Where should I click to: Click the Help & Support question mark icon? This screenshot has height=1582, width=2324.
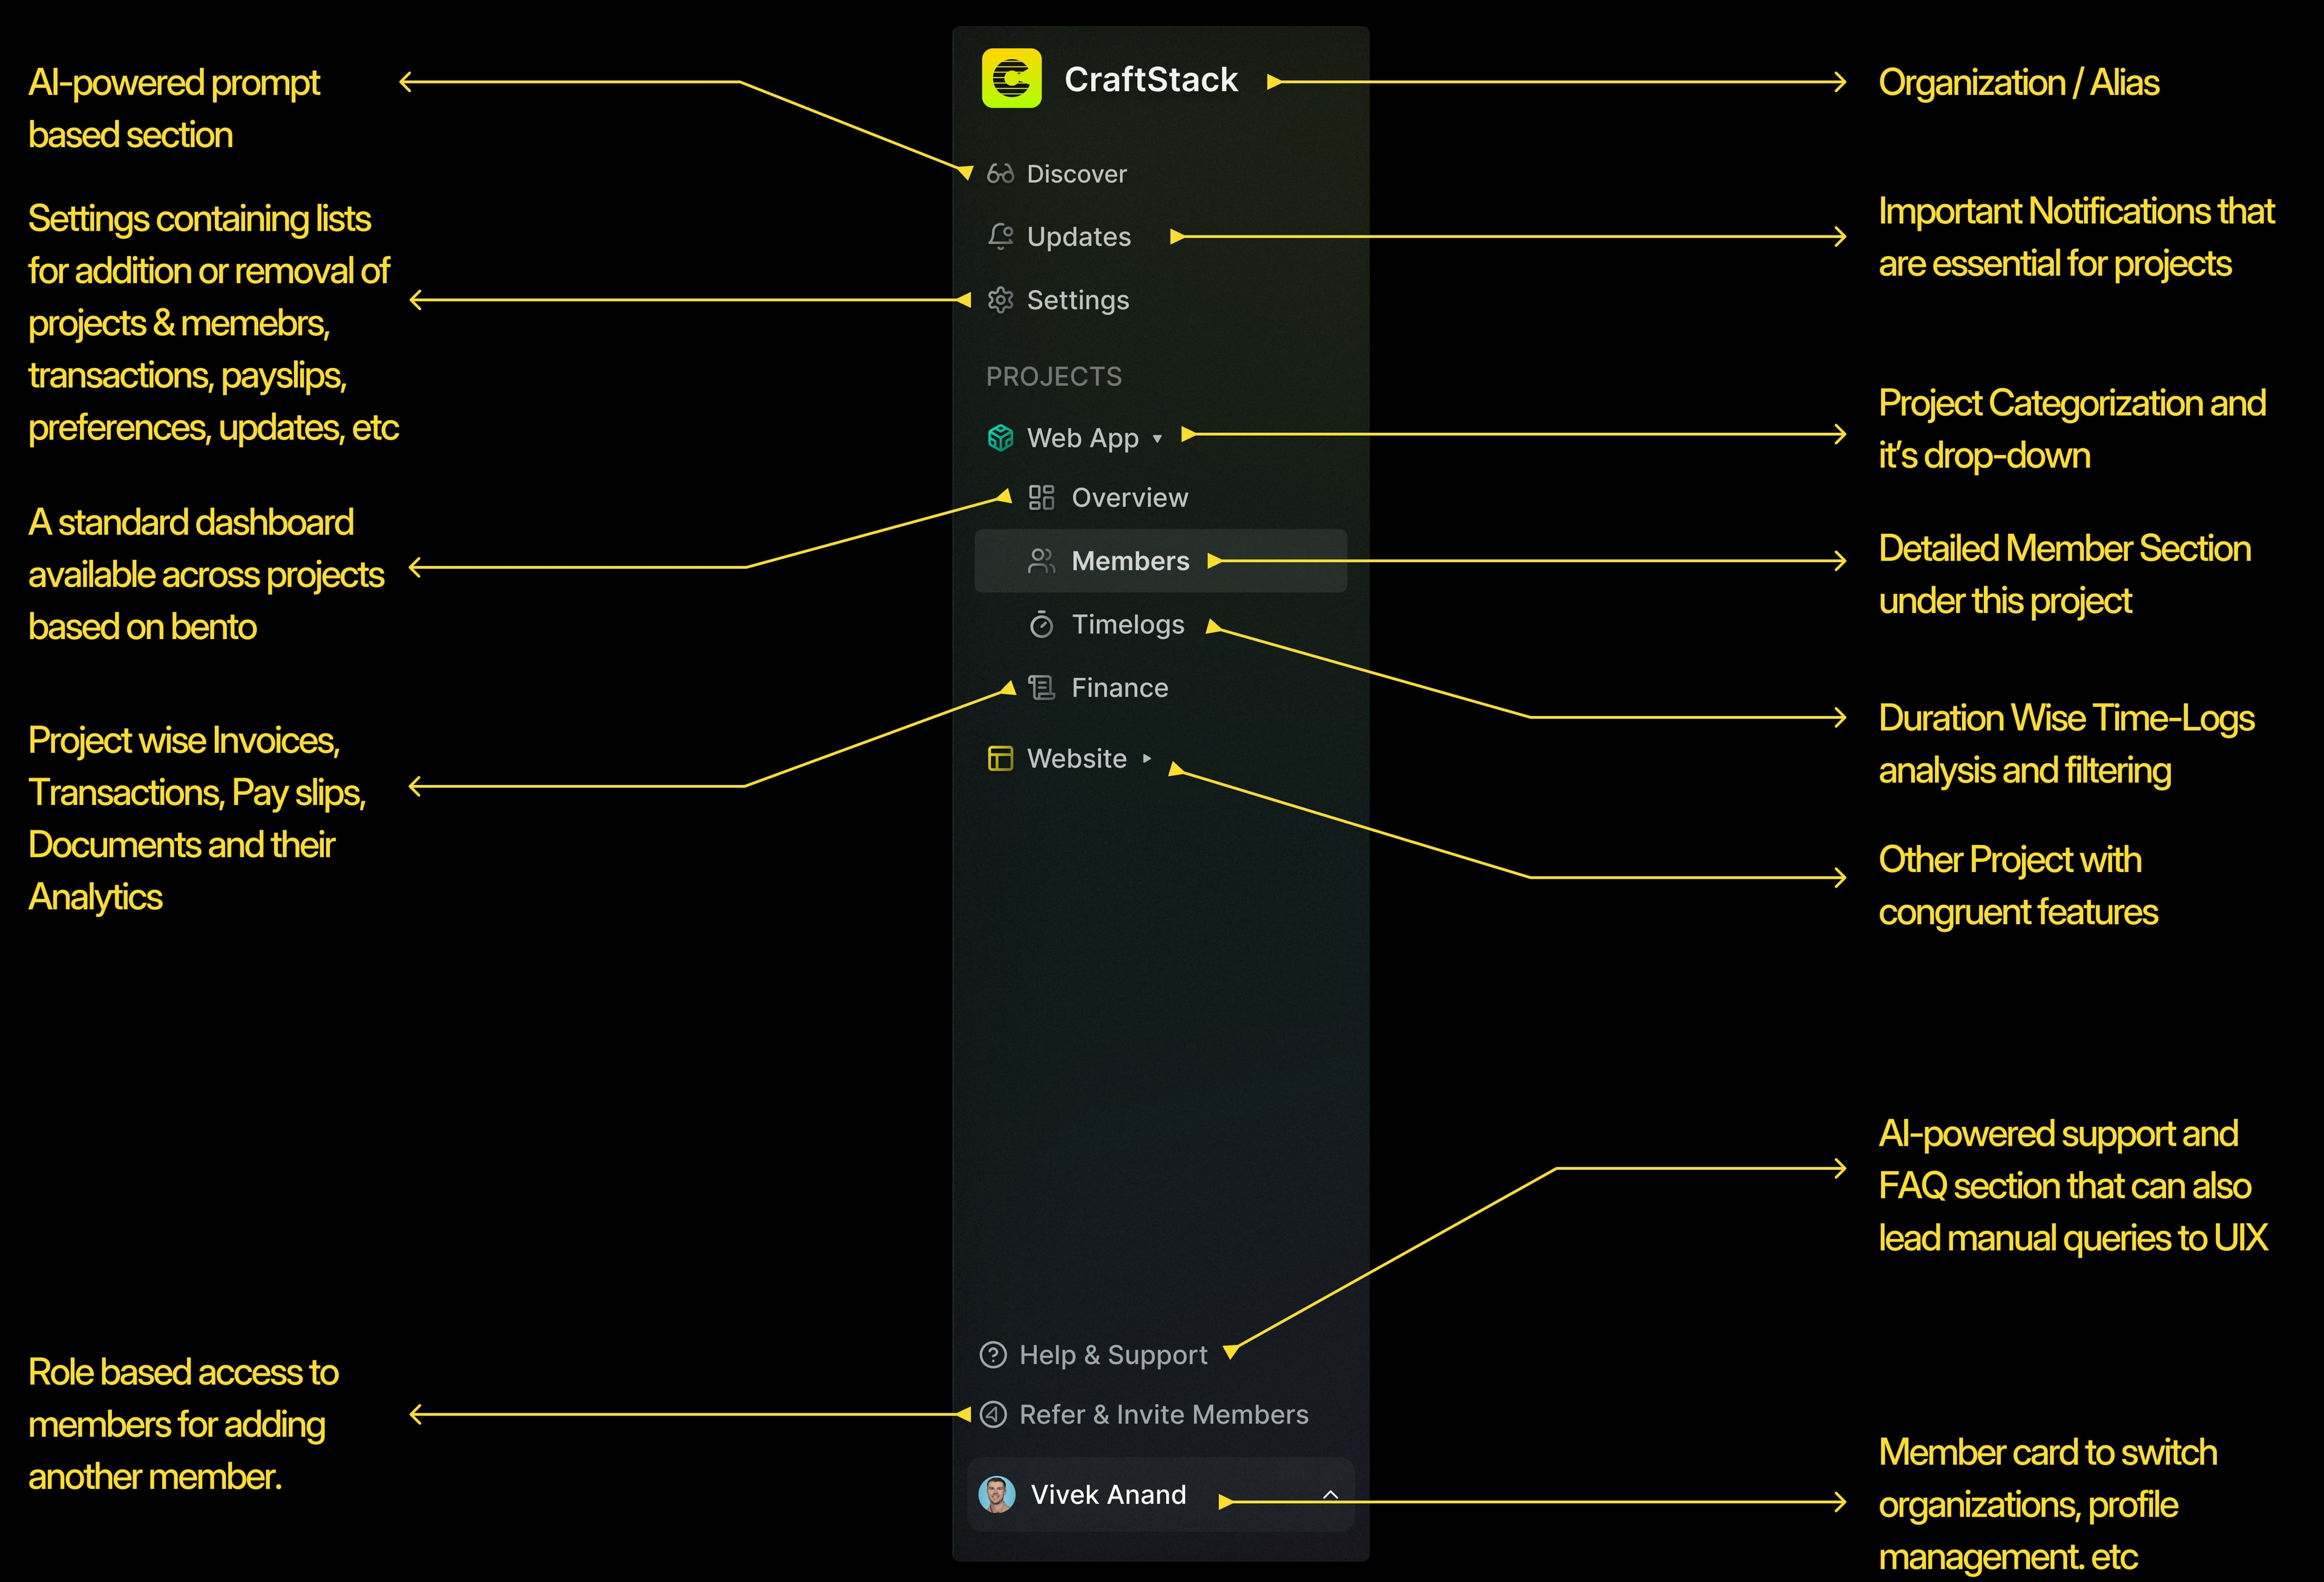coord(993,1355)
